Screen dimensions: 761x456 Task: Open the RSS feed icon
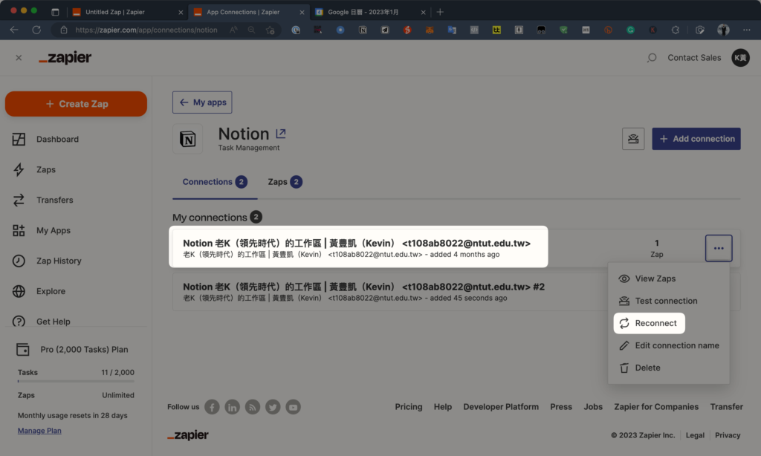tap(253, 407)
